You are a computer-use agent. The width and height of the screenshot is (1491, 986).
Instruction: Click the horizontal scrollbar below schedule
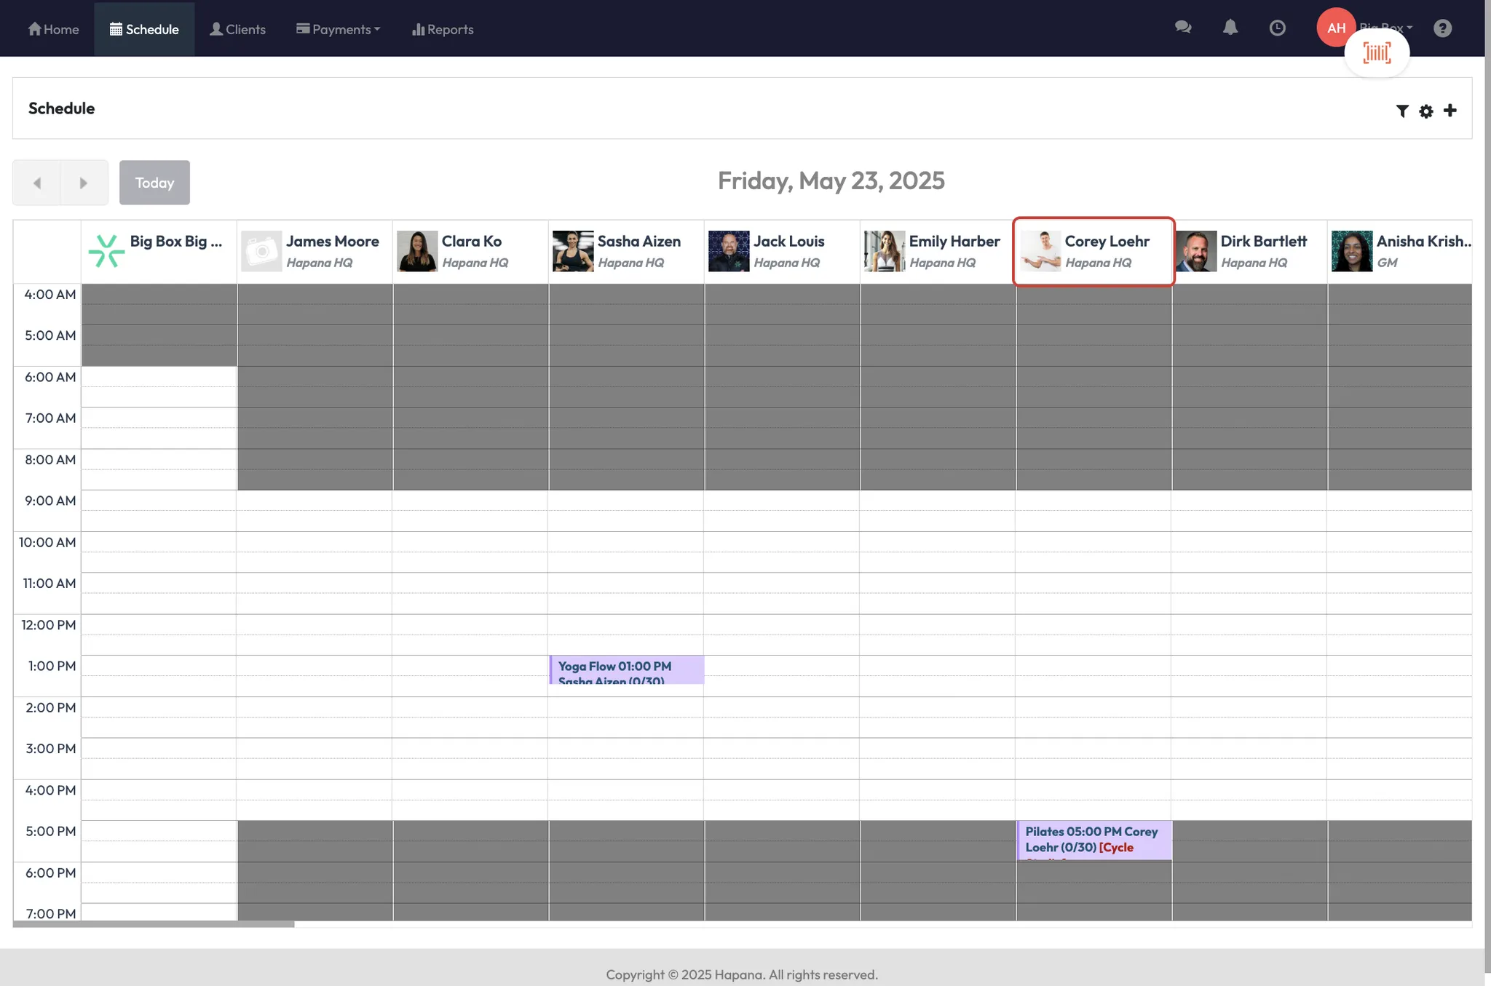154,924
